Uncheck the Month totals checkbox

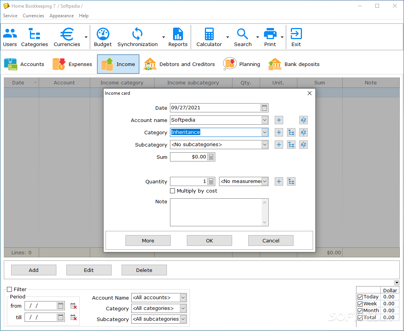tap(360, 311)
